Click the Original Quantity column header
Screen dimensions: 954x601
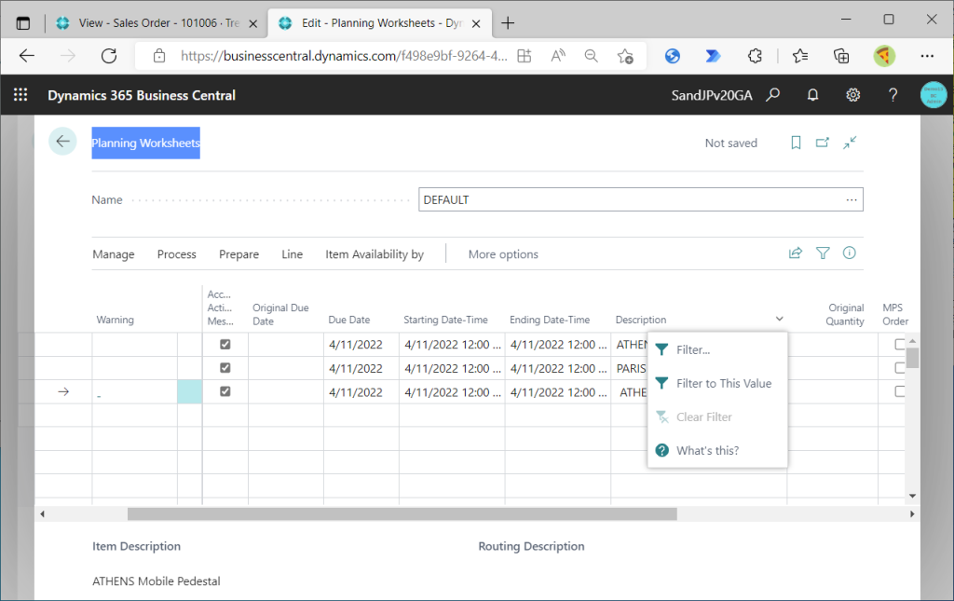click(844, 315)
